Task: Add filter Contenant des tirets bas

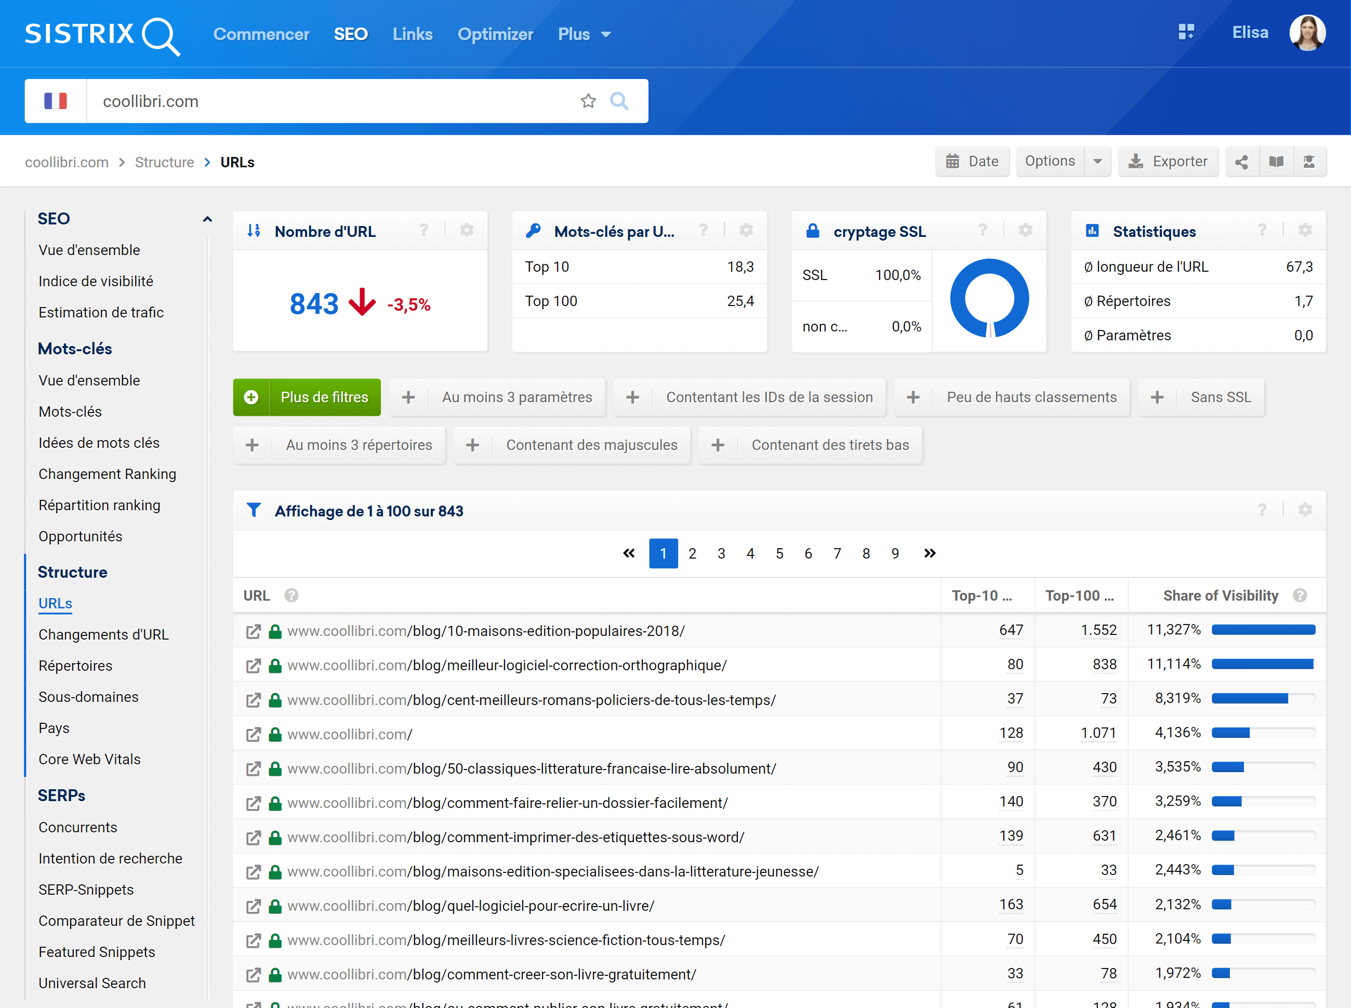Action: (811, 445)
